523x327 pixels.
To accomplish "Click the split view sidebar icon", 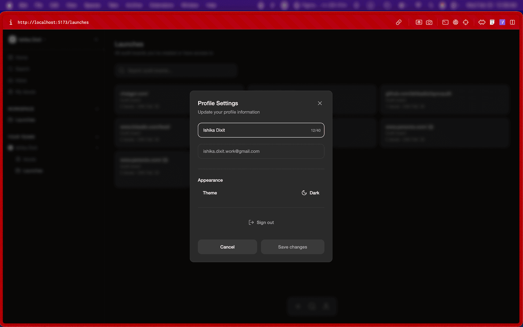I will coord(512,22).
